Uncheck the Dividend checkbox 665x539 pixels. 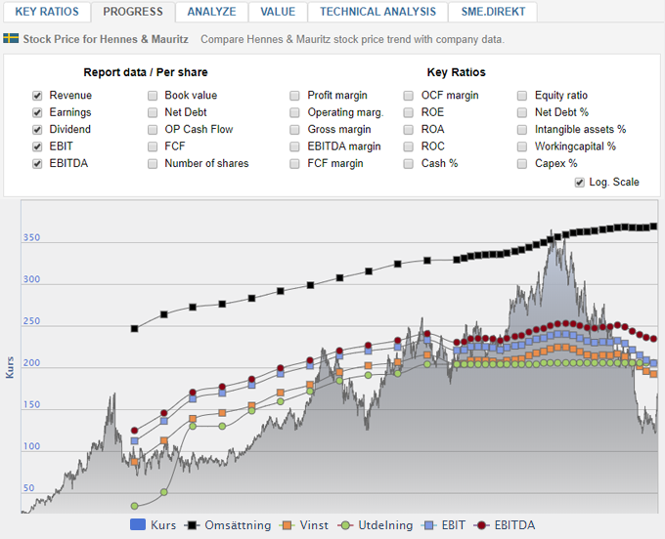pos(37,130)
